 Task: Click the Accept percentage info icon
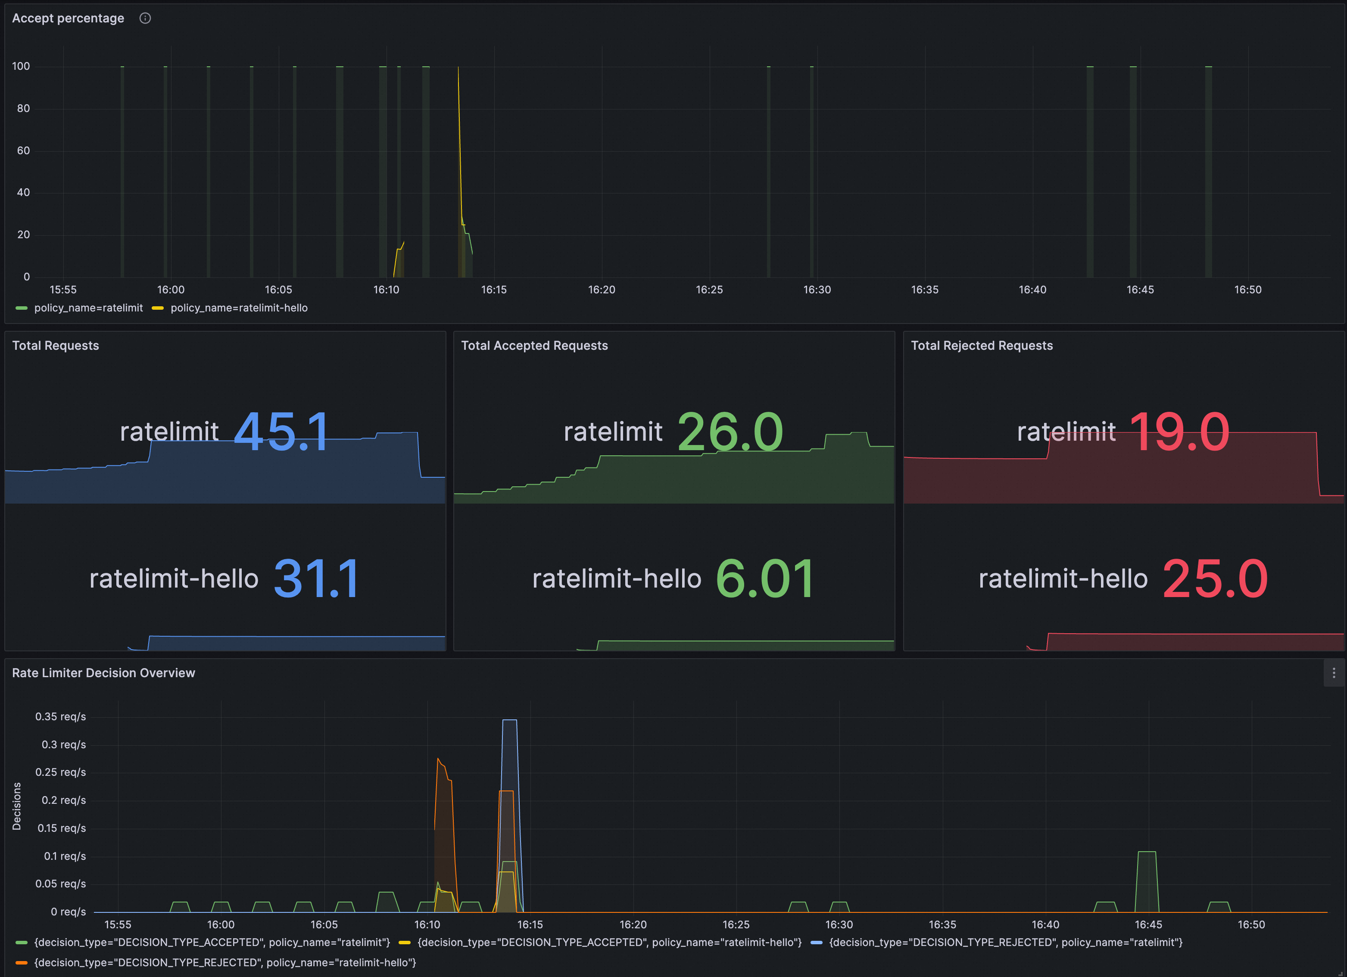point(145,19)
